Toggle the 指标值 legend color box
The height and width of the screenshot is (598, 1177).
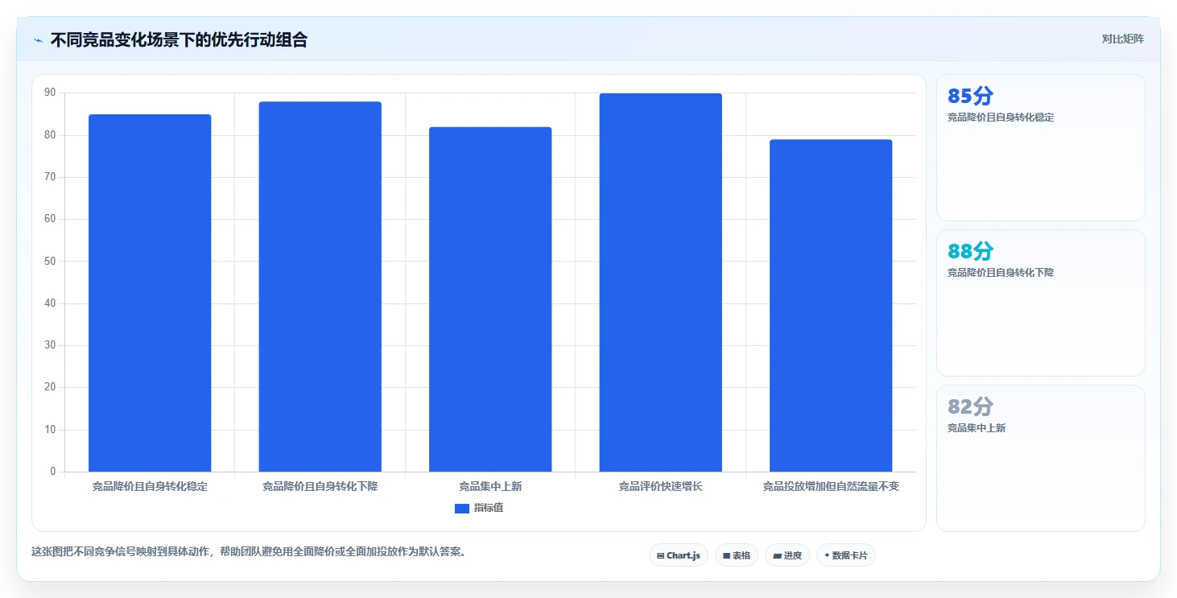(462, 509)
